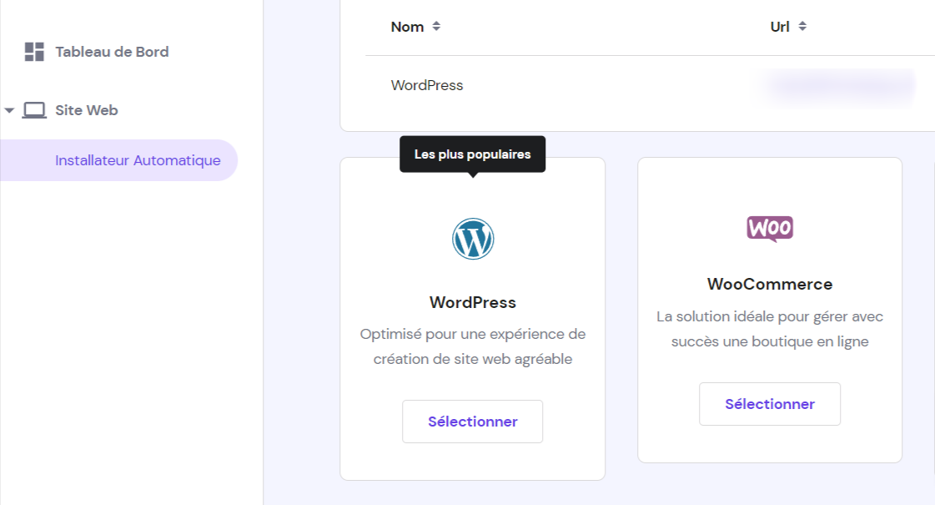Screen dimensions: 935x505
Task: Open Installateur Automatique from the sidebar
Action: tap(138, 159)
